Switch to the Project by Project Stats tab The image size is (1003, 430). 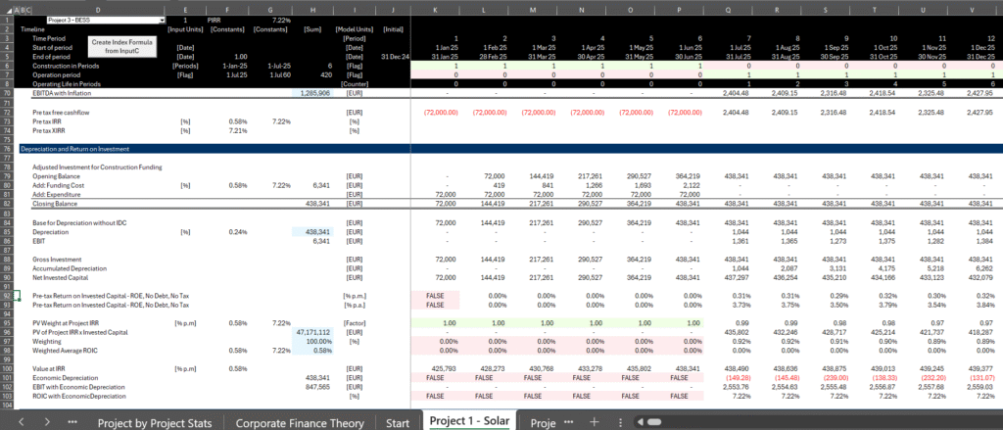click(x=157, y=421)
